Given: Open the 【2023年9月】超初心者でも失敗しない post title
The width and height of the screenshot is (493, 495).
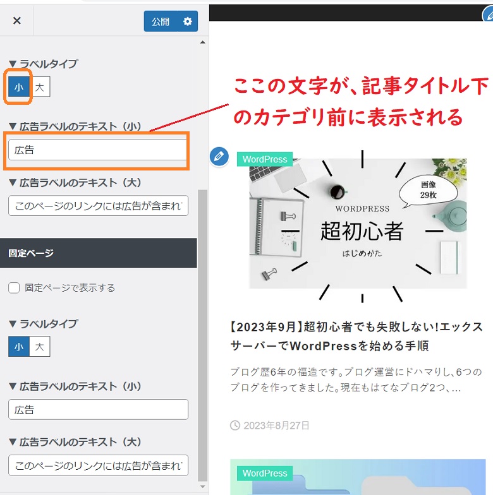Looking at the screenshot, I should click(356, 336).
